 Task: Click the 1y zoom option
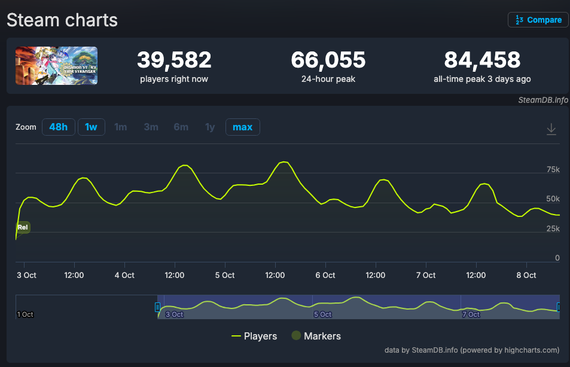click(210, 127)
